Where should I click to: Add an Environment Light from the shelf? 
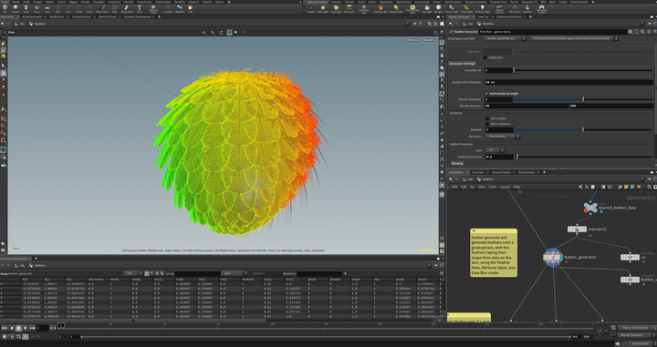[x=412, y=9]
